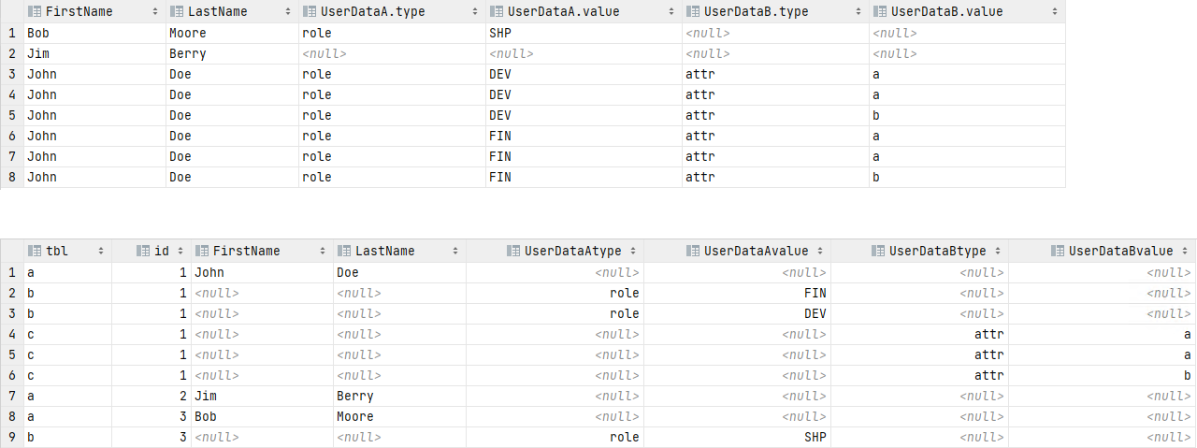This screenshot has height=448, width=1197.
Task: Click the column icon beside UserDataBvalue header
Action: tap(1058, 251)
